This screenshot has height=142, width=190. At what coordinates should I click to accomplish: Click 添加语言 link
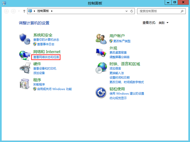pos(115,68)
